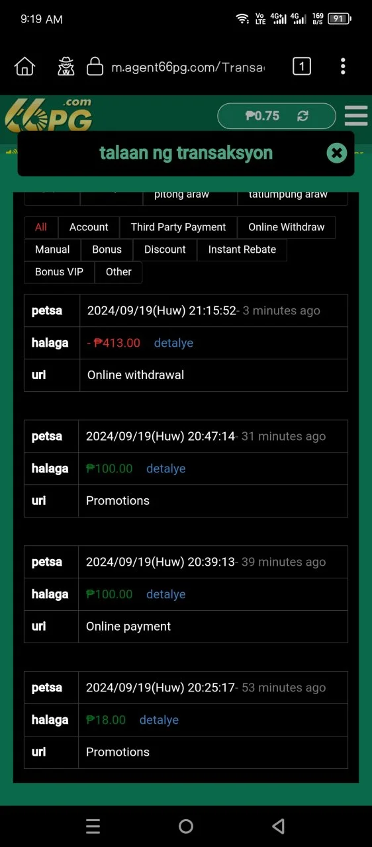
Task: Tap the 66PG logo
Action: 49,116
